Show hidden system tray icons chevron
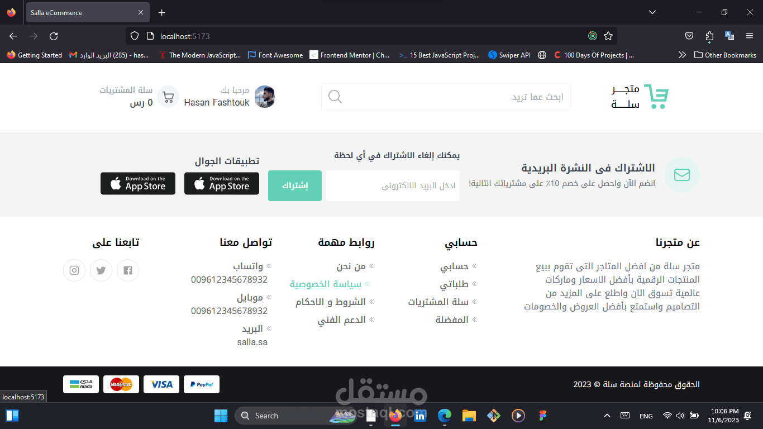This screenshot has width=763, height=429. (x=607, y=416)
